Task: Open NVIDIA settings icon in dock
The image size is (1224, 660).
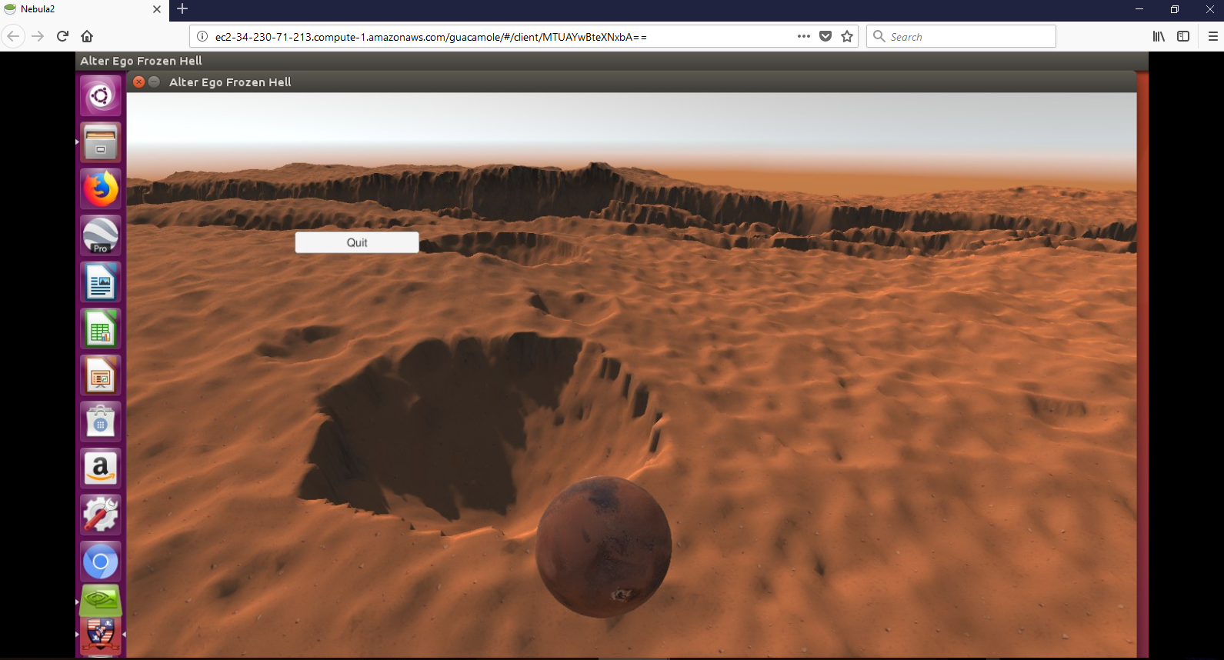Action: point(101,601)
